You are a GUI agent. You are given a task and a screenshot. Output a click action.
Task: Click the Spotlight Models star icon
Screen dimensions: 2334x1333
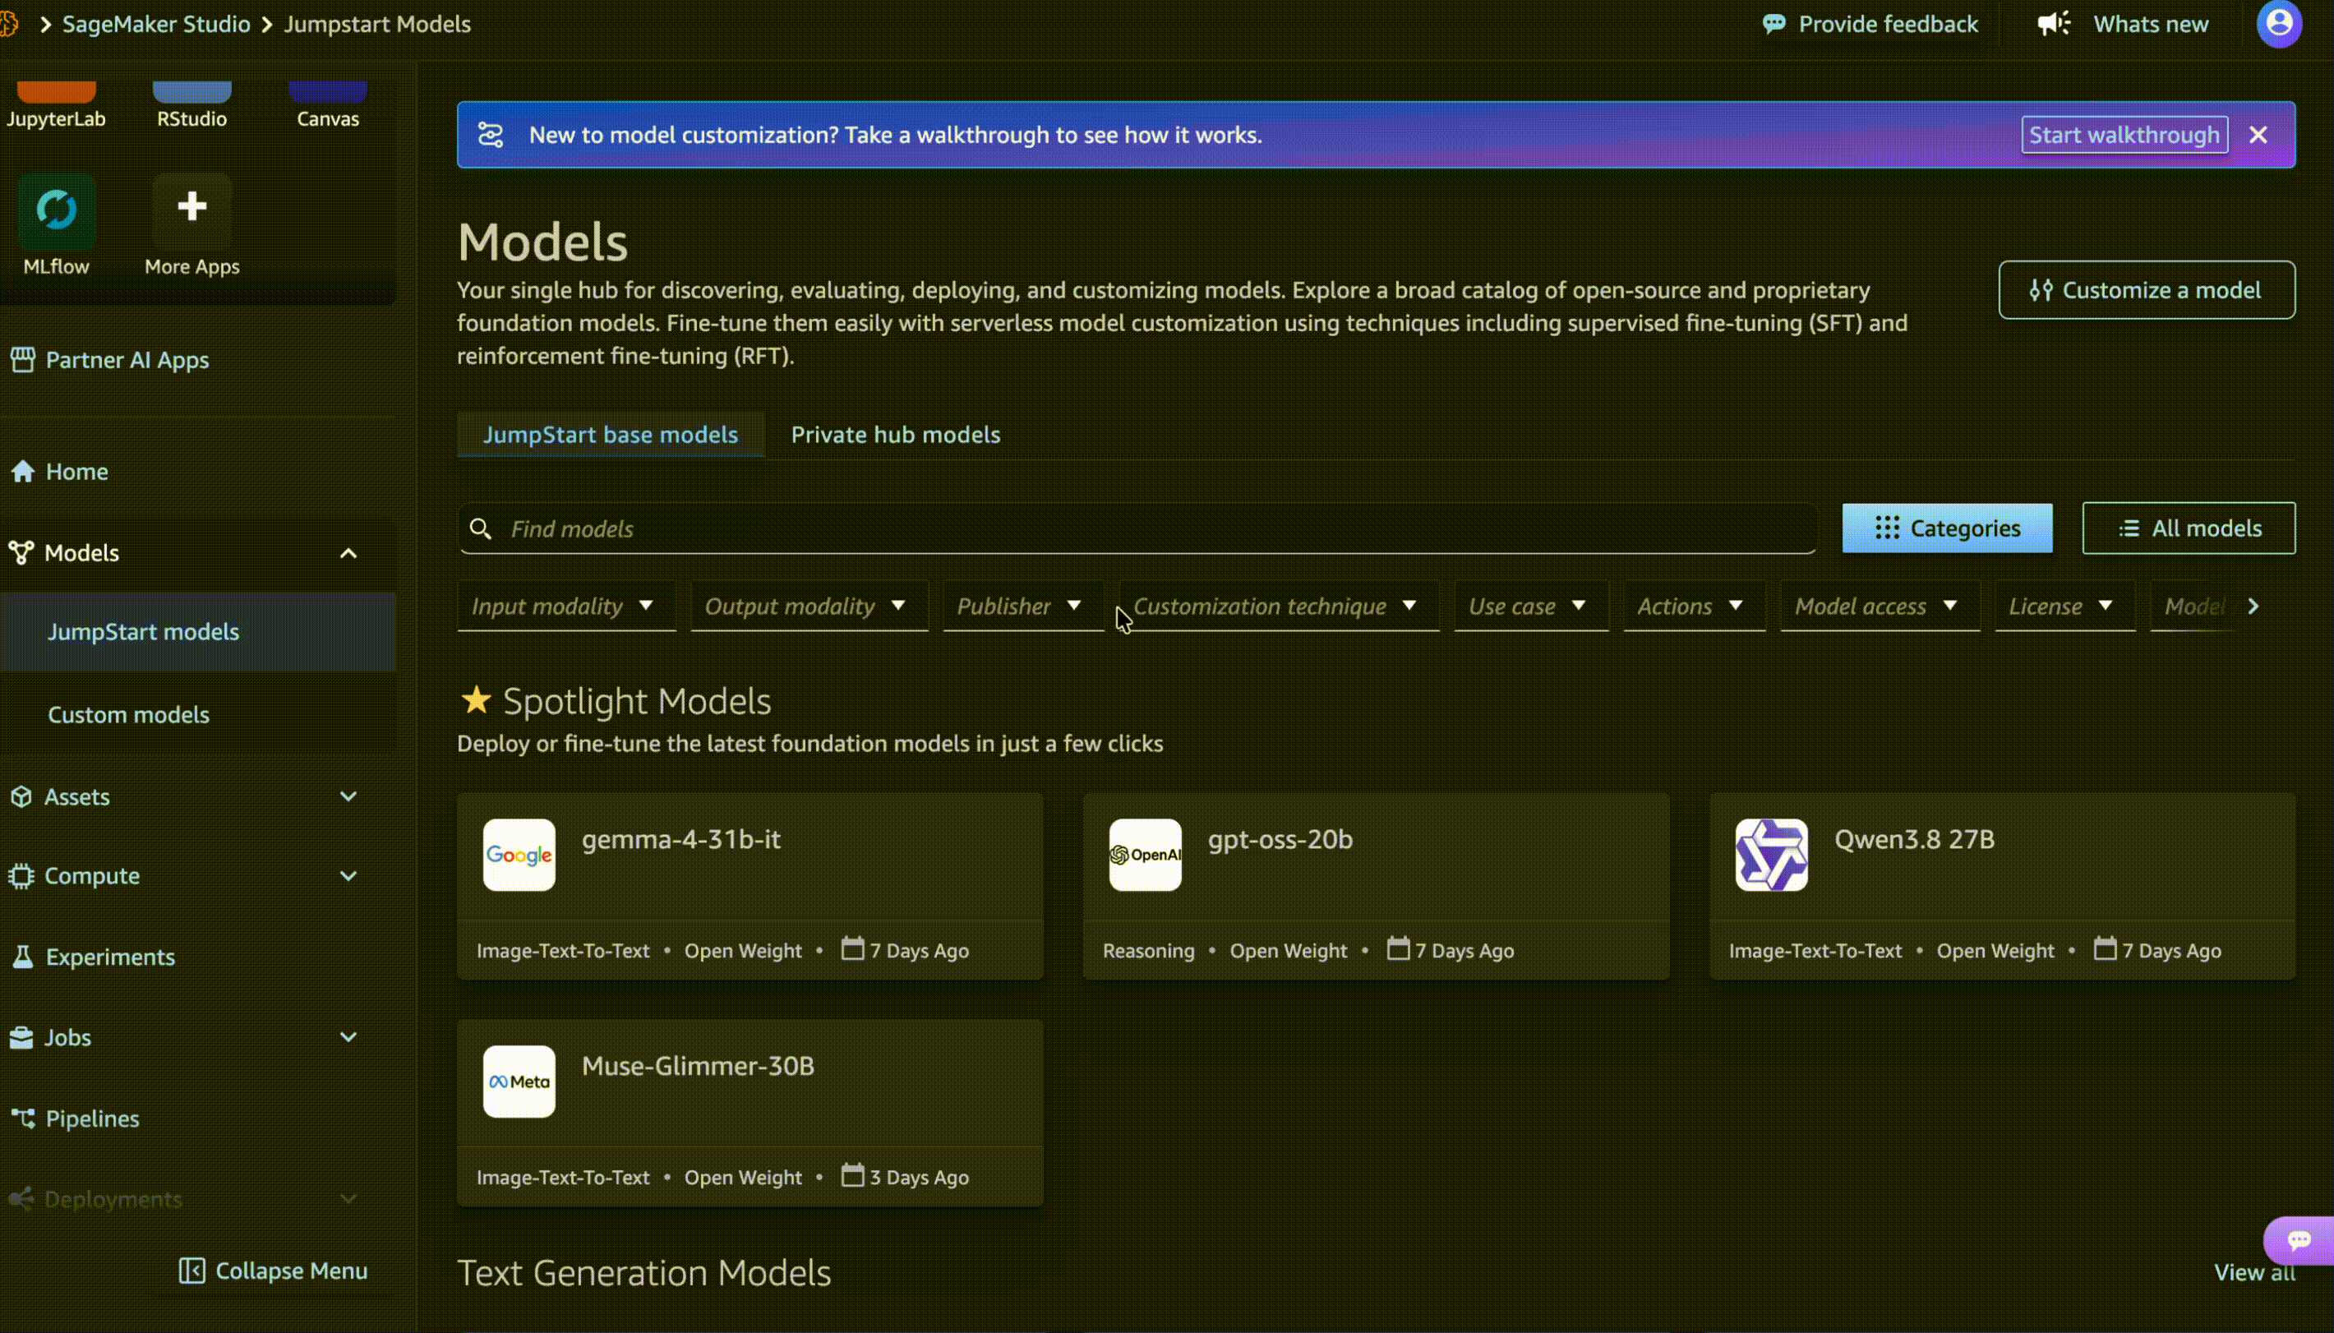(x=476, y=700)
